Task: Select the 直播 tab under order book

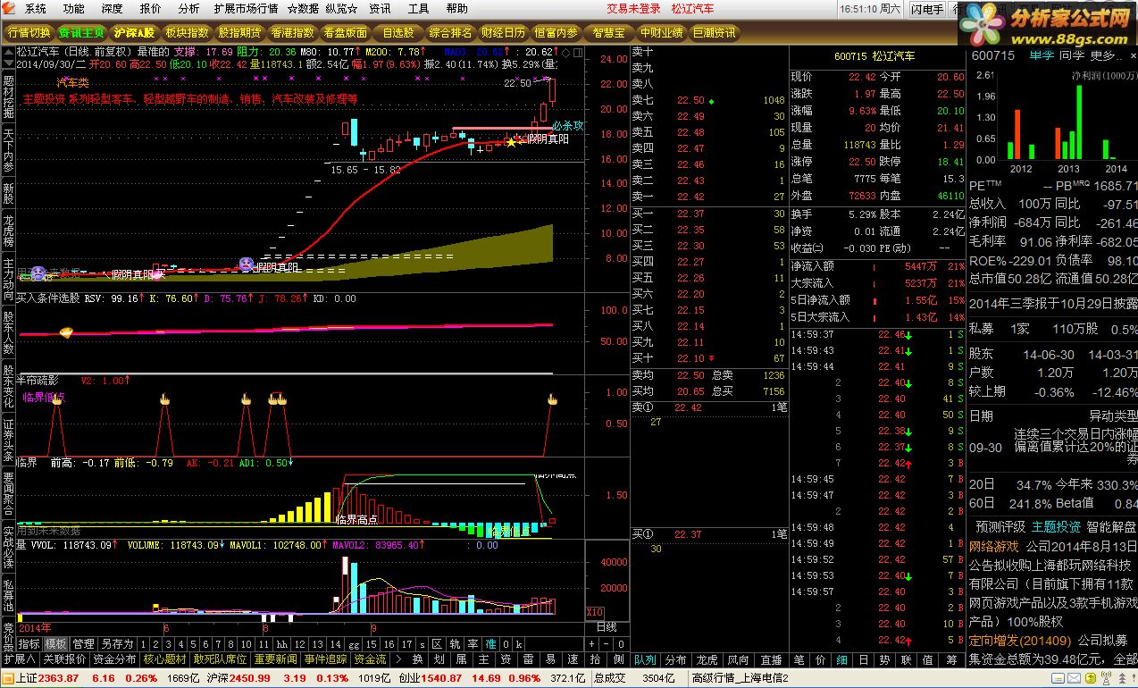Action: tap(770, 659)
